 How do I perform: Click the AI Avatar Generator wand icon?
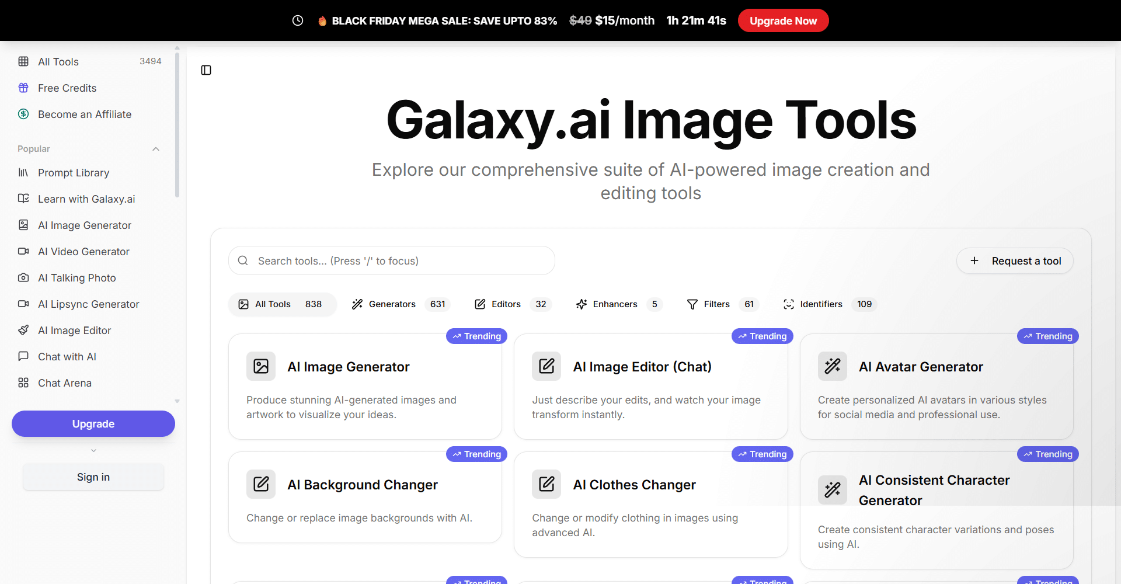point(832,366)
